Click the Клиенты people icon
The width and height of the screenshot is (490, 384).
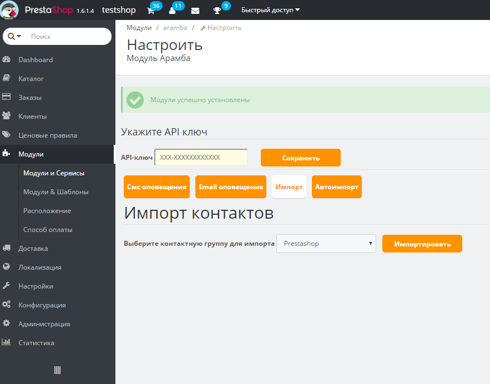point(6,116)
